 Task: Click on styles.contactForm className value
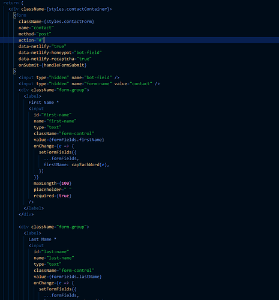pyautogui.click(x=69, y=22)
